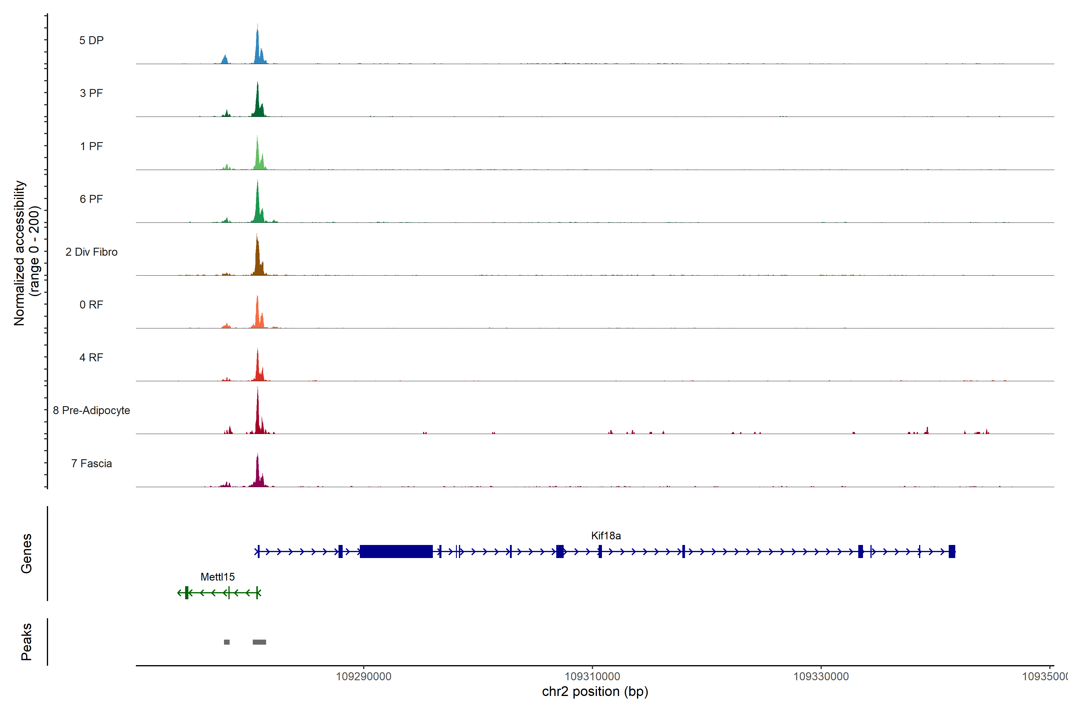This screenshot has width=1068, height=712.
Task: Select the 8 Pre-Adipocyte track label
Action: point(91,411)
